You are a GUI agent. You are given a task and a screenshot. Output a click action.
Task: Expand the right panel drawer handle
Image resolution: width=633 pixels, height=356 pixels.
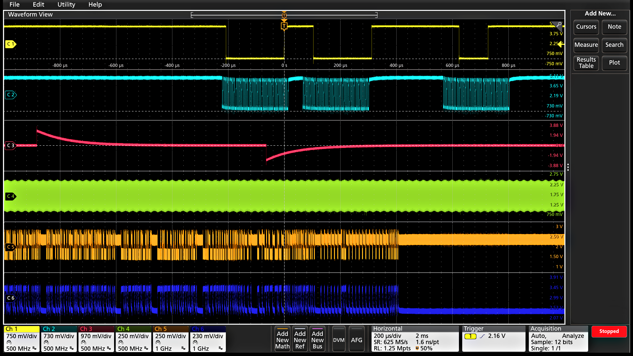tap(568, 168)
